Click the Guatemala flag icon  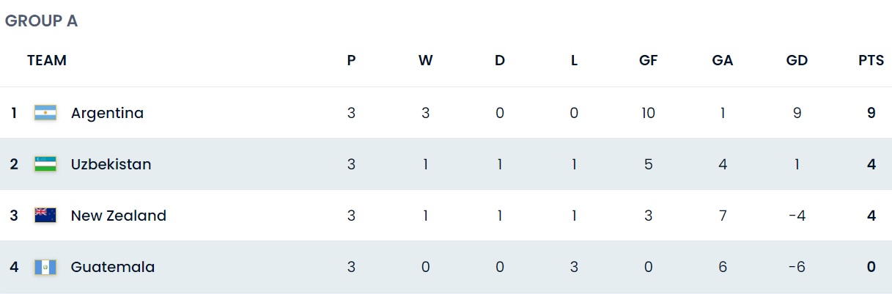pos(45,267)
